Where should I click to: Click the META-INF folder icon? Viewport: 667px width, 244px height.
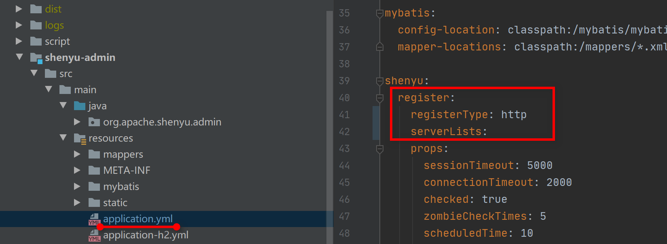pos(94,171)
